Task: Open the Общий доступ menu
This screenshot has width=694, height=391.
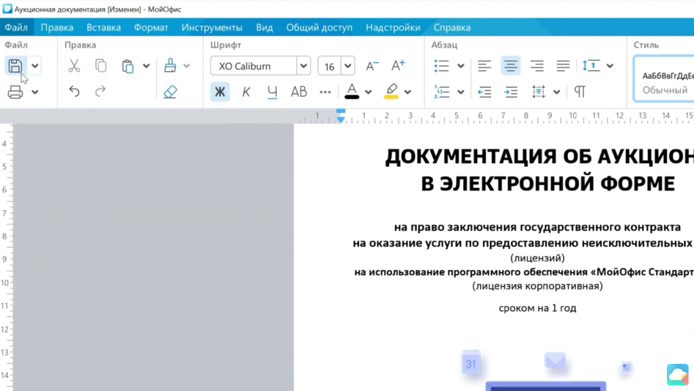Action: pyautogui.click(x=319, y=27)
